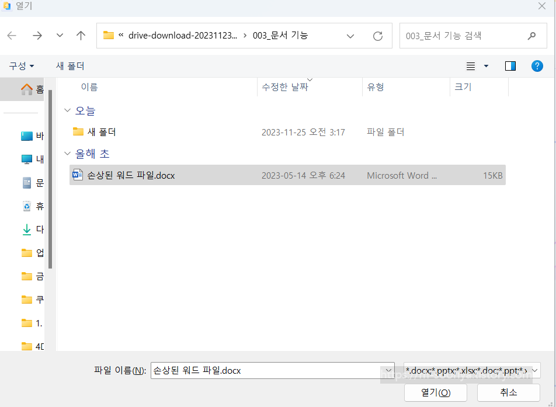Open Downloads arrow icon in sidebar
This screenshot has height=407, width=556.
(27, 229)
